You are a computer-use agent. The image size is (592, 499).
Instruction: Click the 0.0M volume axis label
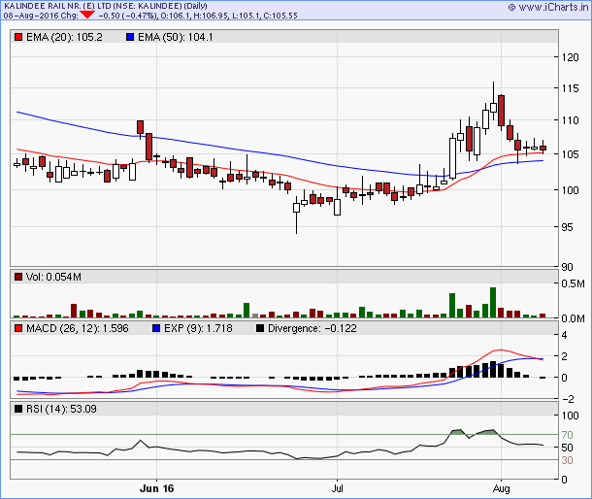[x=573, y=318]
